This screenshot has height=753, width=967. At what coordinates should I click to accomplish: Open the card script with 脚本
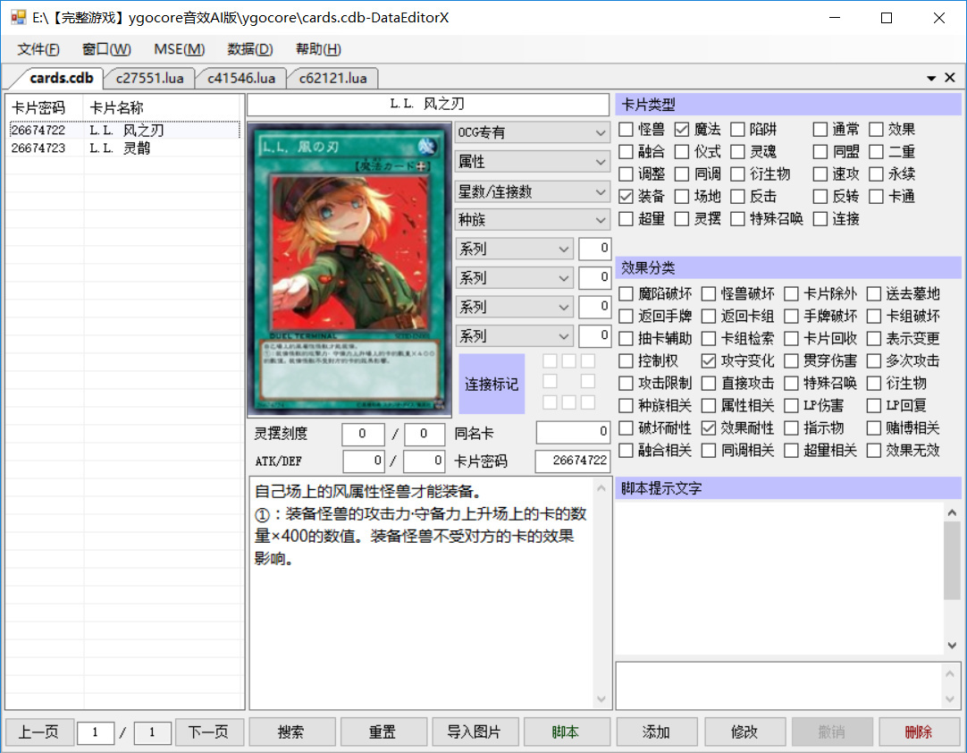[566, 732]
